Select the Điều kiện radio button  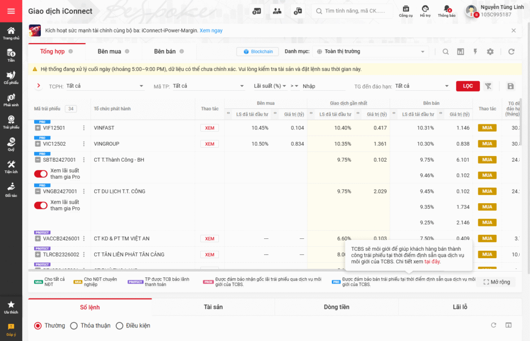coord(120,325)
